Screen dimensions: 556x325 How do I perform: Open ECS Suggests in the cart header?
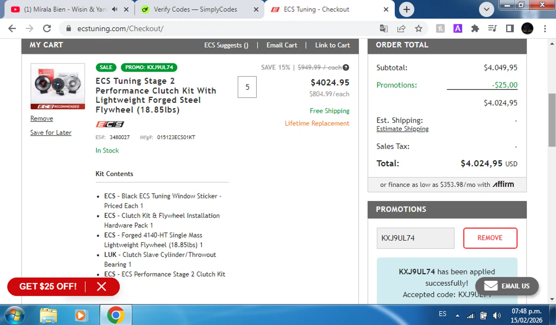coord(226,45)
